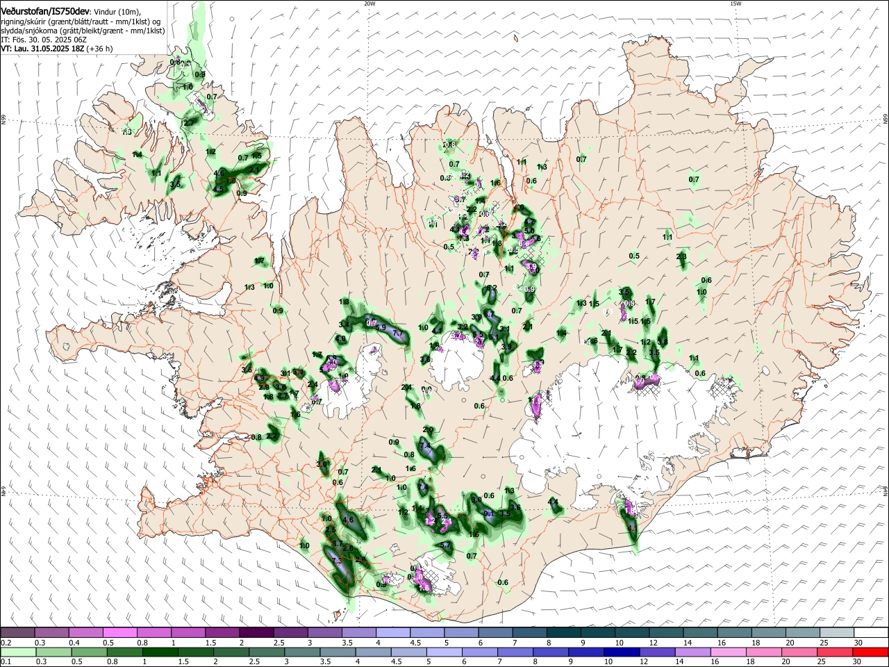This screenshot has width=889, height=667.
Task: Click the 'IT: Fös. 30. 05. 2025 06Z' line
Action: 44,40
